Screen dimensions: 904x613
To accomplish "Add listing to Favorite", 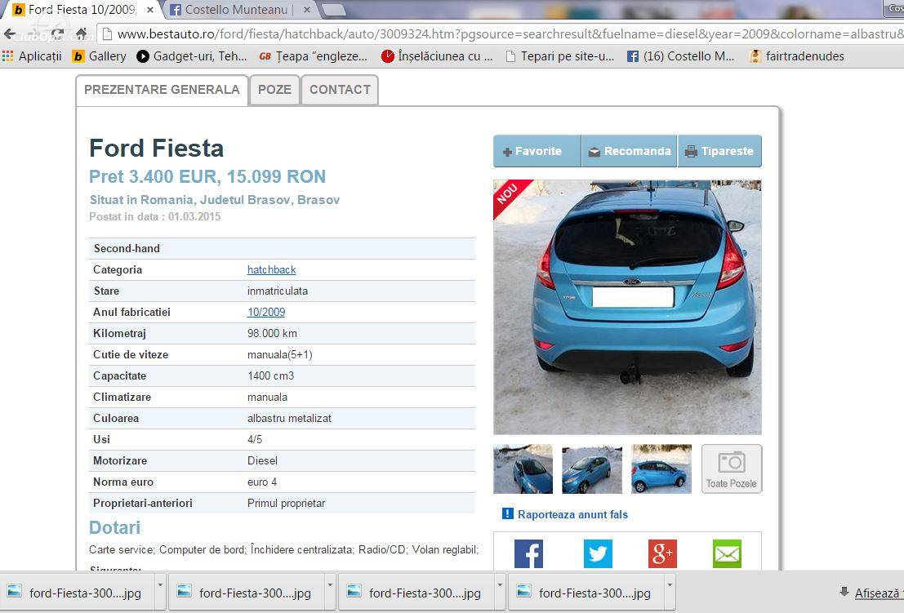I will tap(537, 151).
